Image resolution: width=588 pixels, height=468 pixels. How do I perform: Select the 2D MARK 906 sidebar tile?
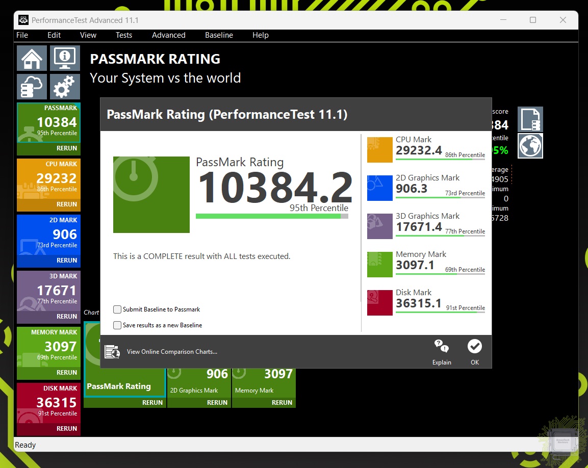(x=49, y=235)
